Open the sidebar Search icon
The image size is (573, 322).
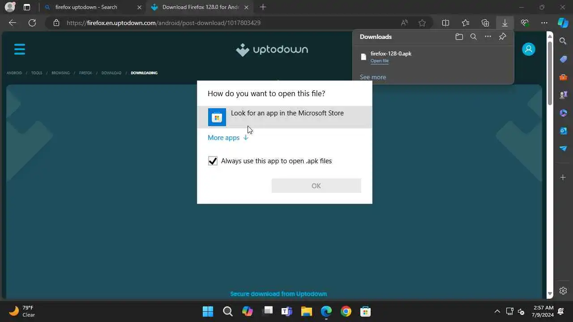pos(563,41)
